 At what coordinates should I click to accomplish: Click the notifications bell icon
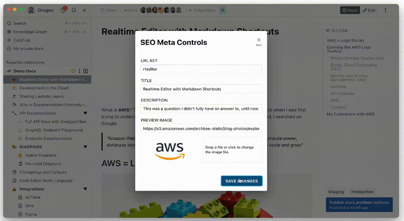pyautogui.click(x=74, y=10)
